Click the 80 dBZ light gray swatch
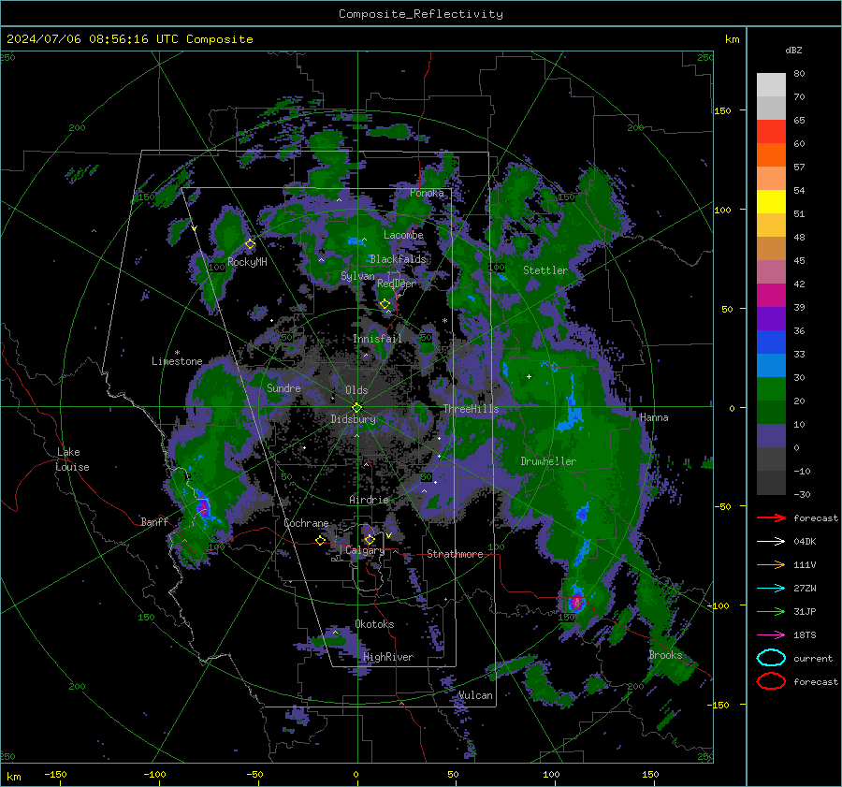The image size is (842, 787). [x=771, y=85]
